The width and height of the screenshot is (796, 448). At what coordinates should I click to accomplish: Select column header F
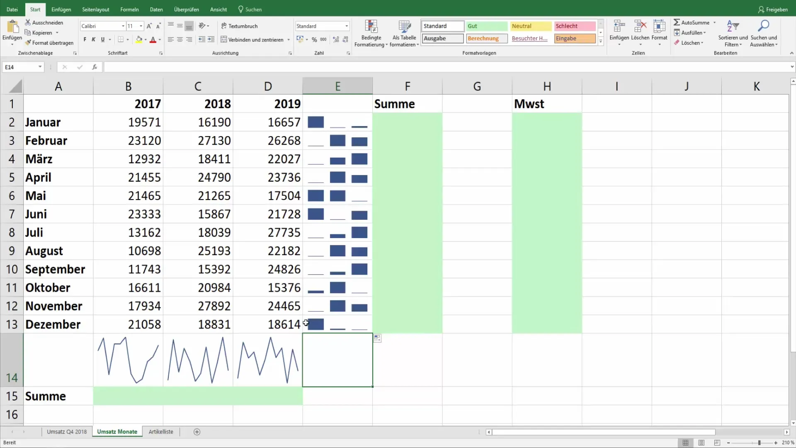click(x=407, y=86)
